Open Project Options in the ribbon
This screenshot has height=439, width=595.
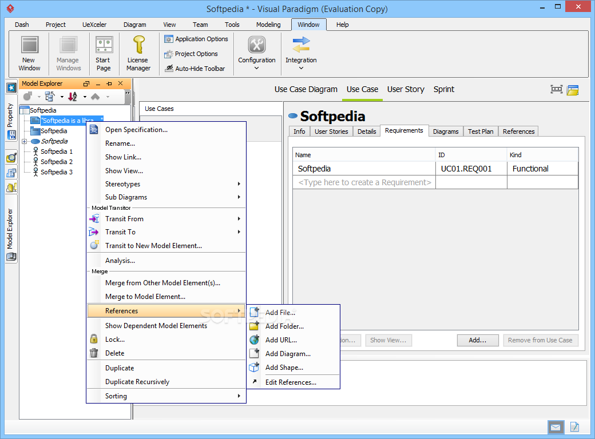pyautogui.click(x=191, y=54)
